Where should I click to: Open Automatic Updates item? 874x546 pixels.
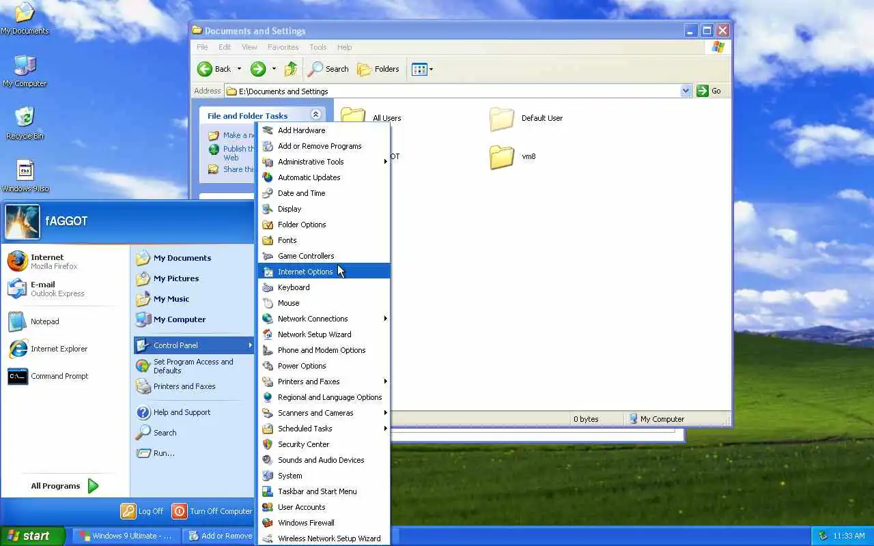click(x=324, y=177)
